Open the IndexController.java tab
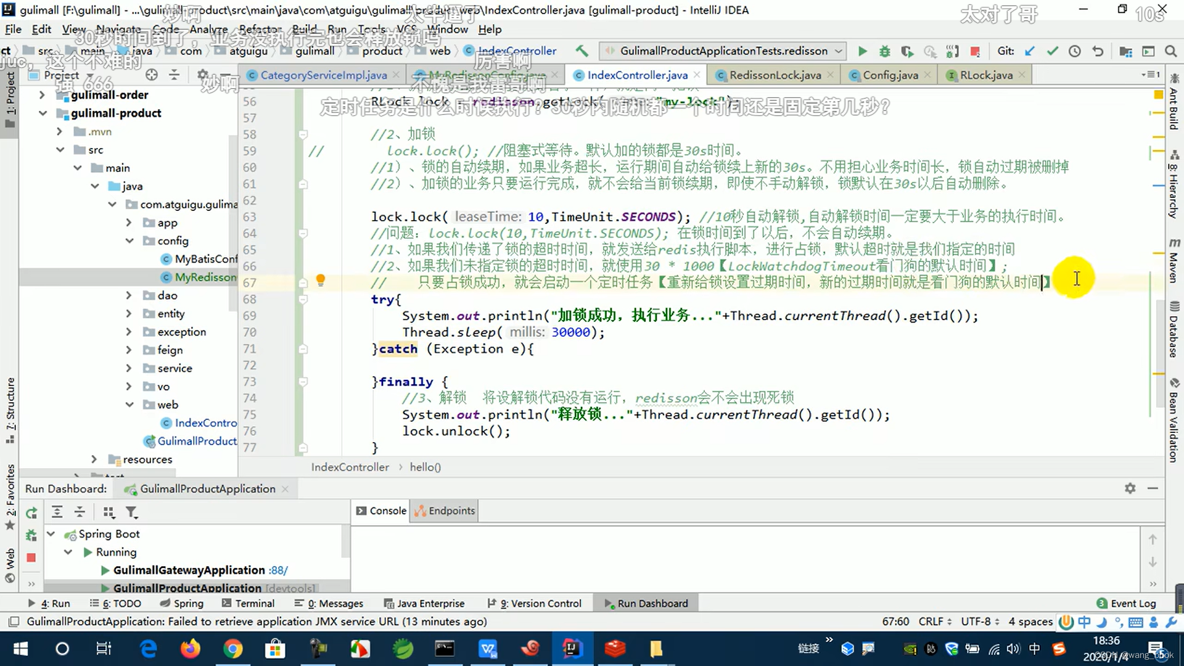 pos(637,75)
